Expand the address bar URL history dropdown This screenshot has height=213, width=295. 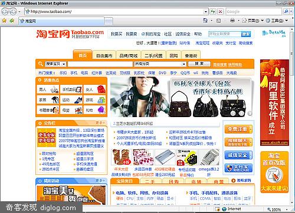(x=205, y=12)
